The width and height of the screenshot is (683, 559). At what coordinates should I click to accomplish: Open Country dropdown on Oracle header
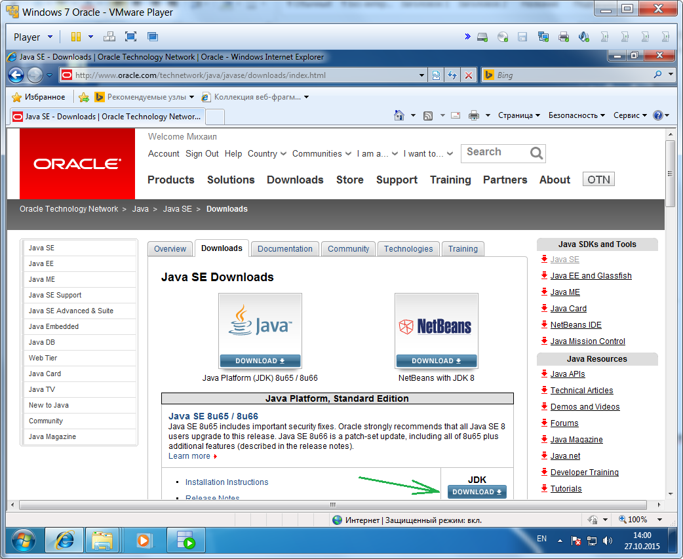click(x=267, y=154)
